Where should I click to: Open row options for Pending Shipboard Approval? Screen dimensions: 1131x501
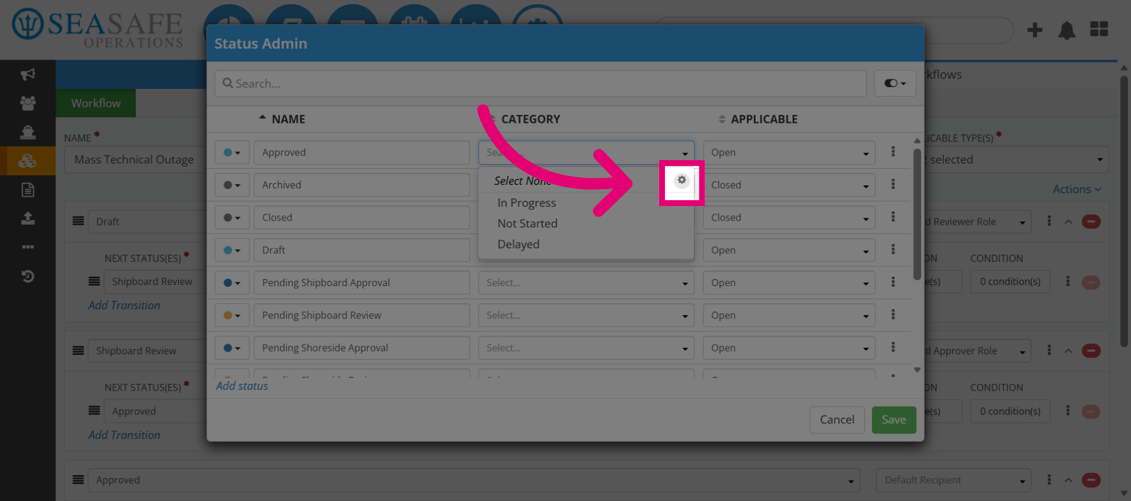click(x=893, y=282)
